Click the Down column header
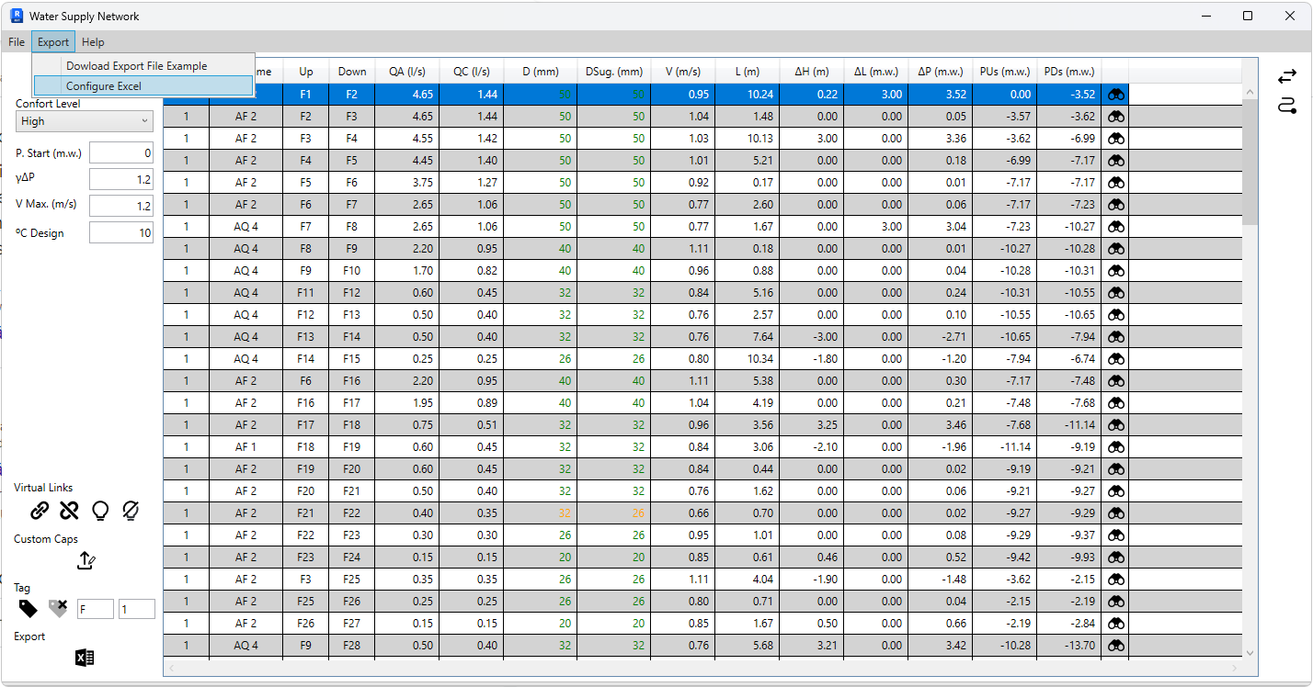The width and height of the screenshot is (1313, 687). coord(351,72)
